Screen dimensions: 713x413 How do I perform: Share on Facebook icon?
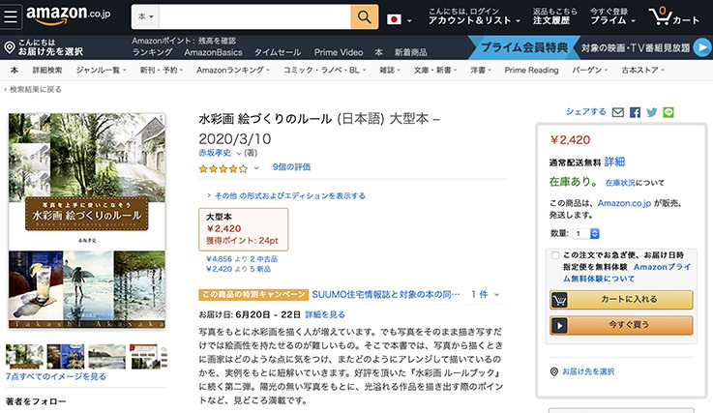[635, 112]
